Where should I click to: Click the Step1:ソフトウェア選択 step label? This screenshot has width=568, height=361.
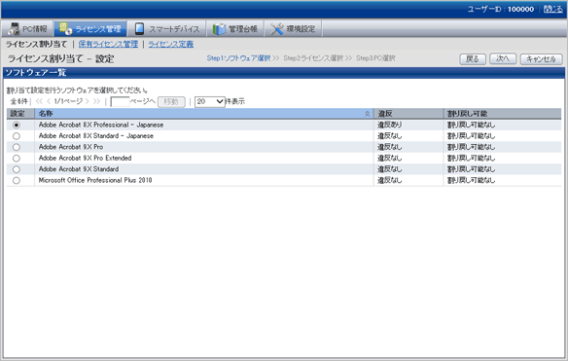point(238,58)
